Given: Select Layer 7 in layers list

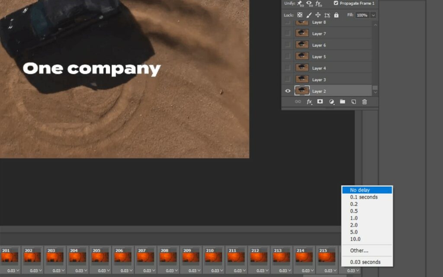Looking at the screenshot, I should pos(319,34).
